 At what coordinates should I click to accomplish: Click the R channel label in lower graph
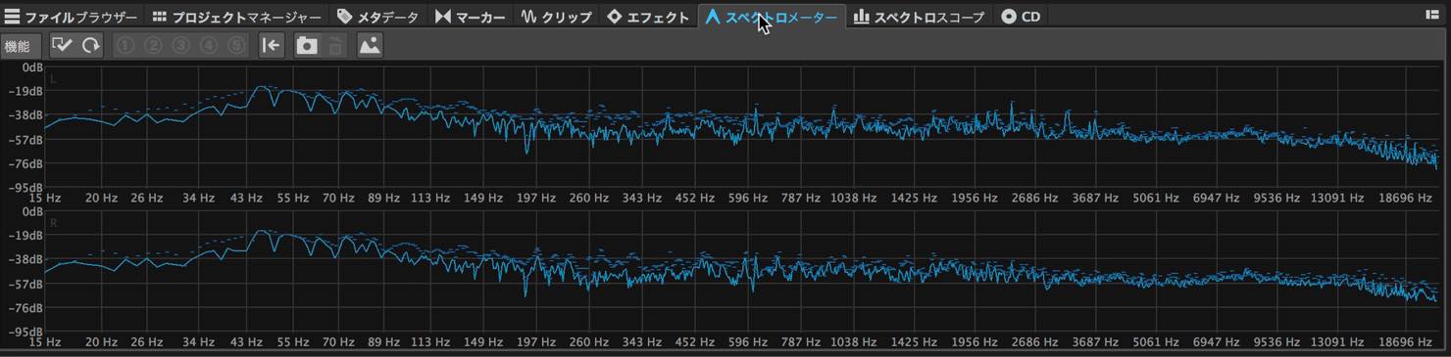(53, 223)
